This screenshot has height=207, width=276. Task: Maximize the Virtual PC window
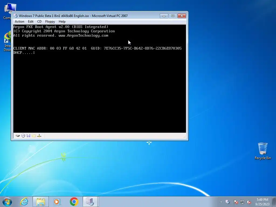(x=173, y=16)
